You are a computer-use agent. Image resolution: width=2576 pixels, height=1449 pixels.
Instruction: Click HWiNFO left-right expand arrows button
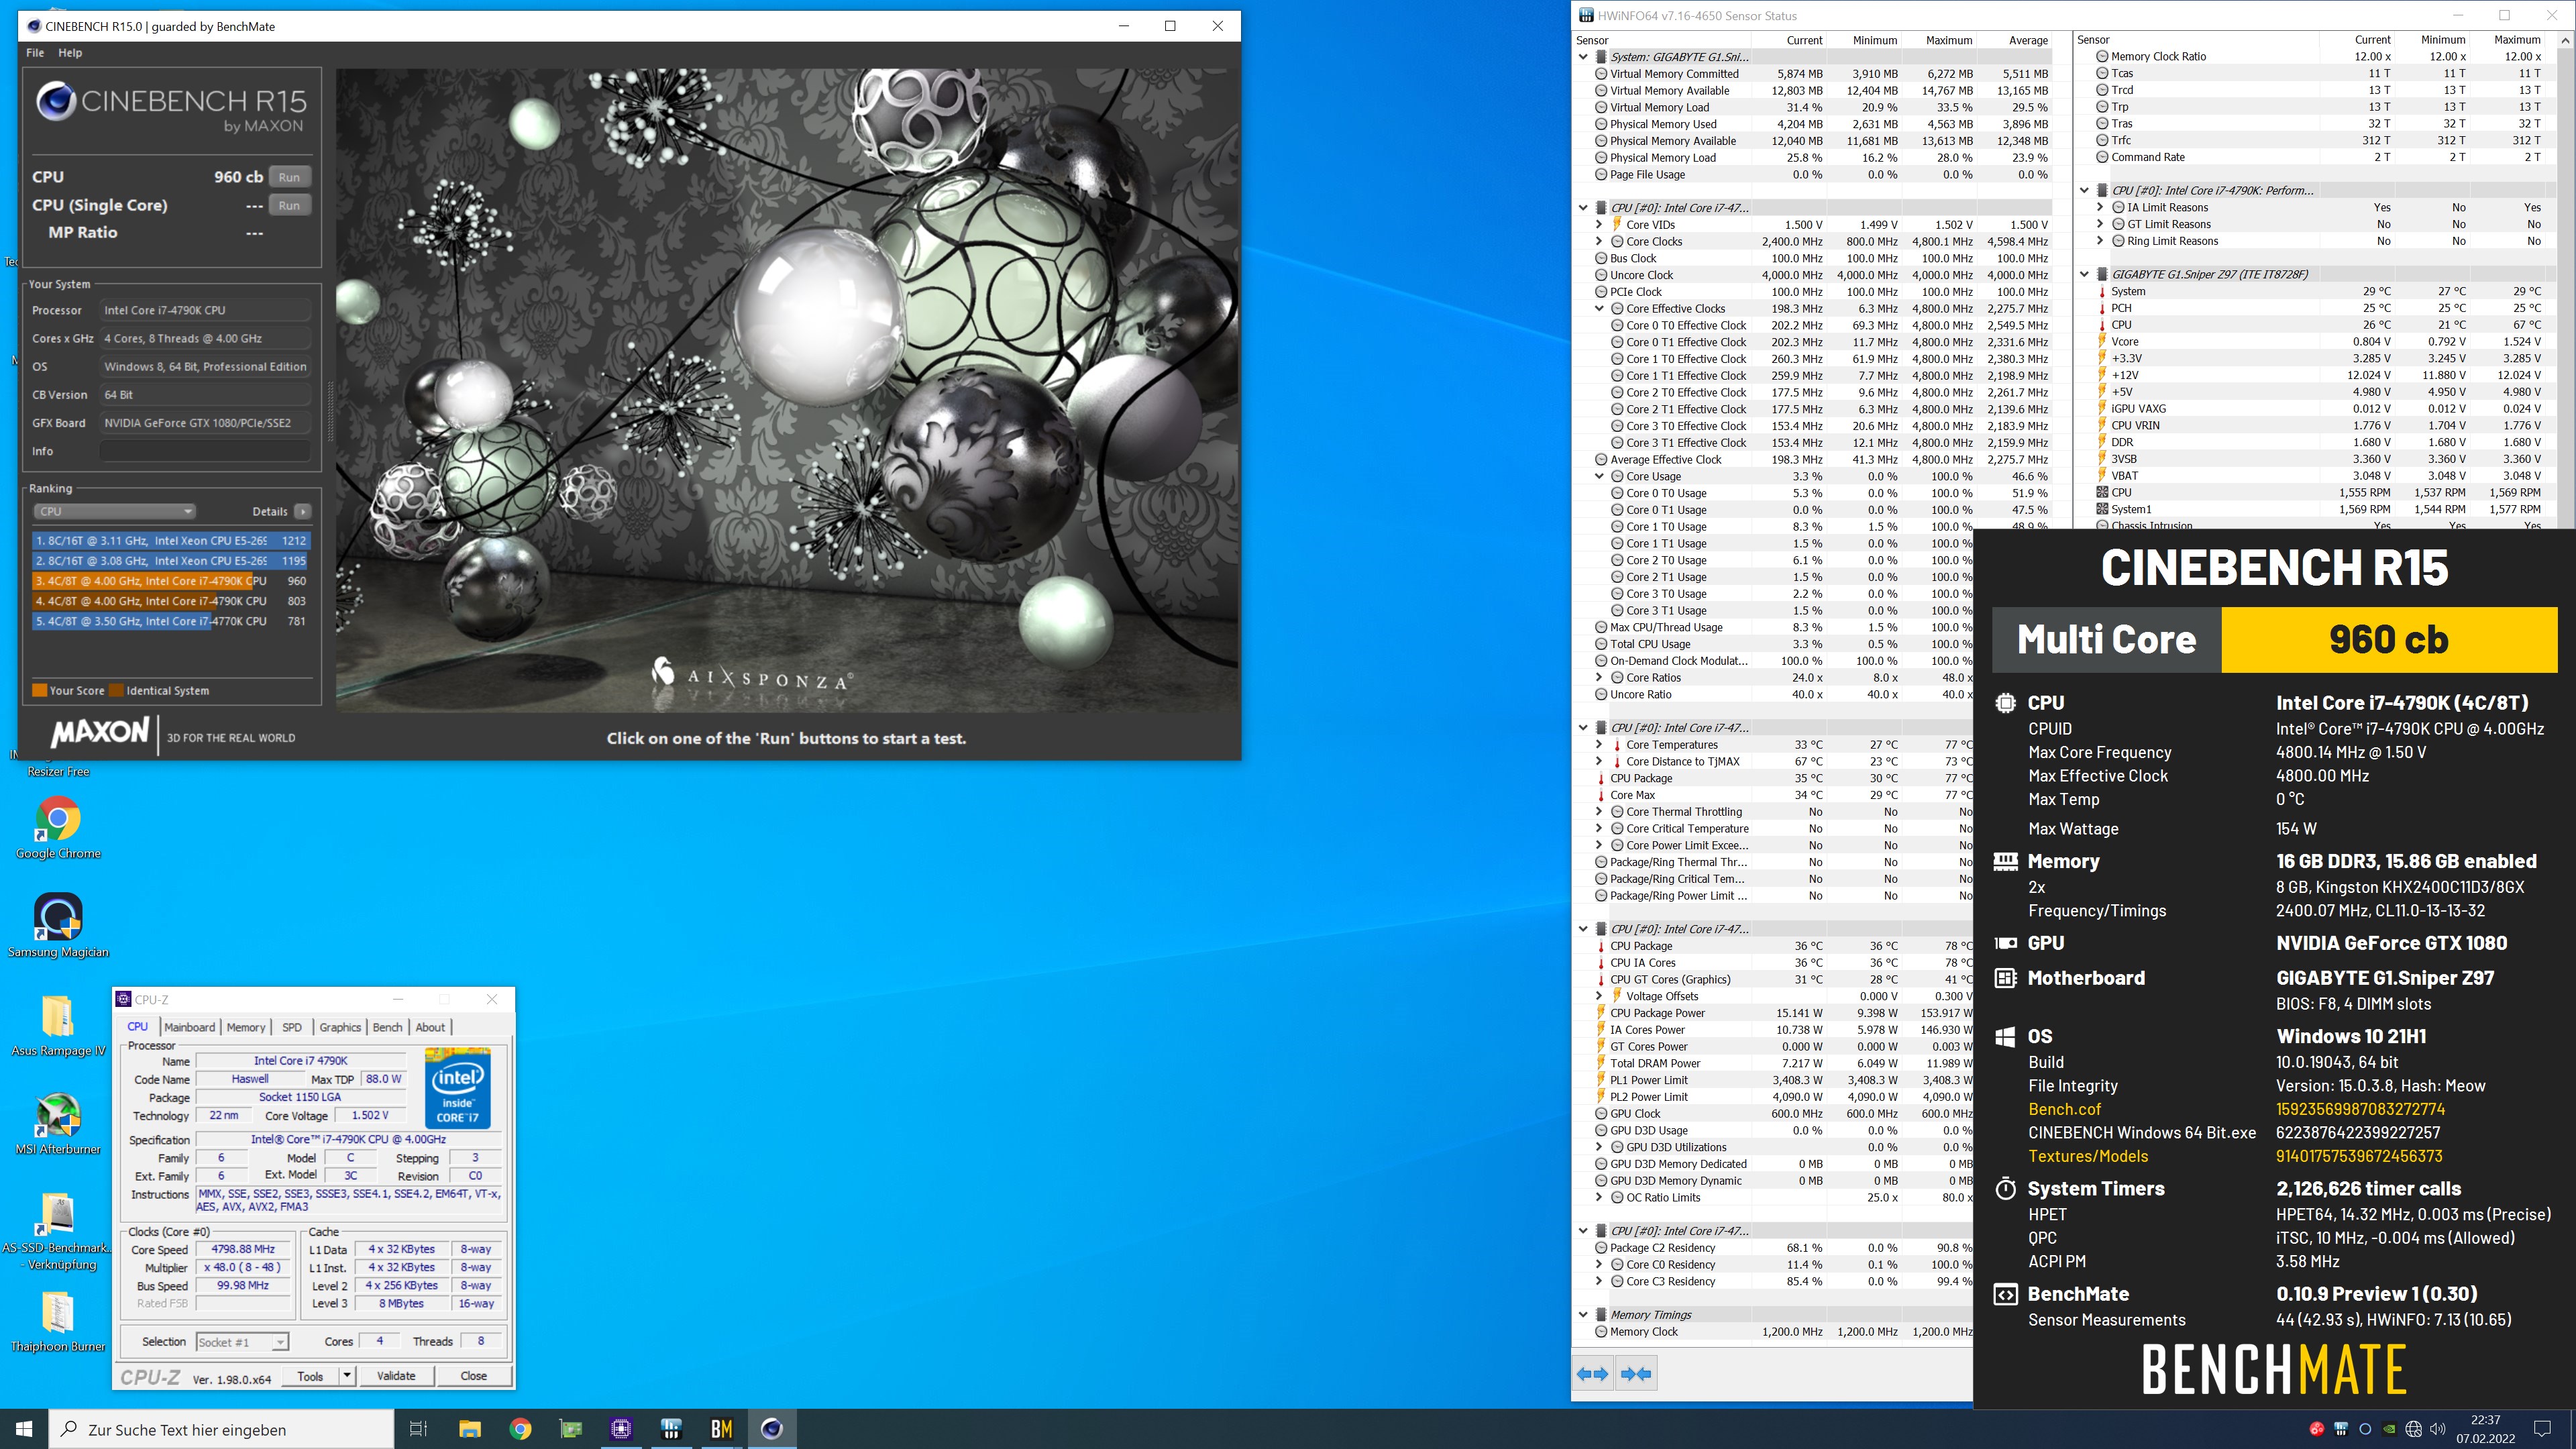pyautogui.click(x=1592, y=1374)
